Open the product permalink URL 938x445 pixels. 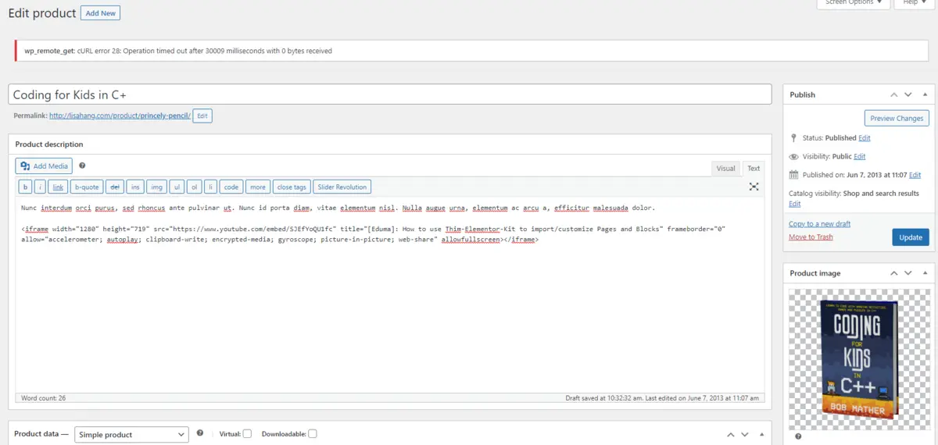120,116
